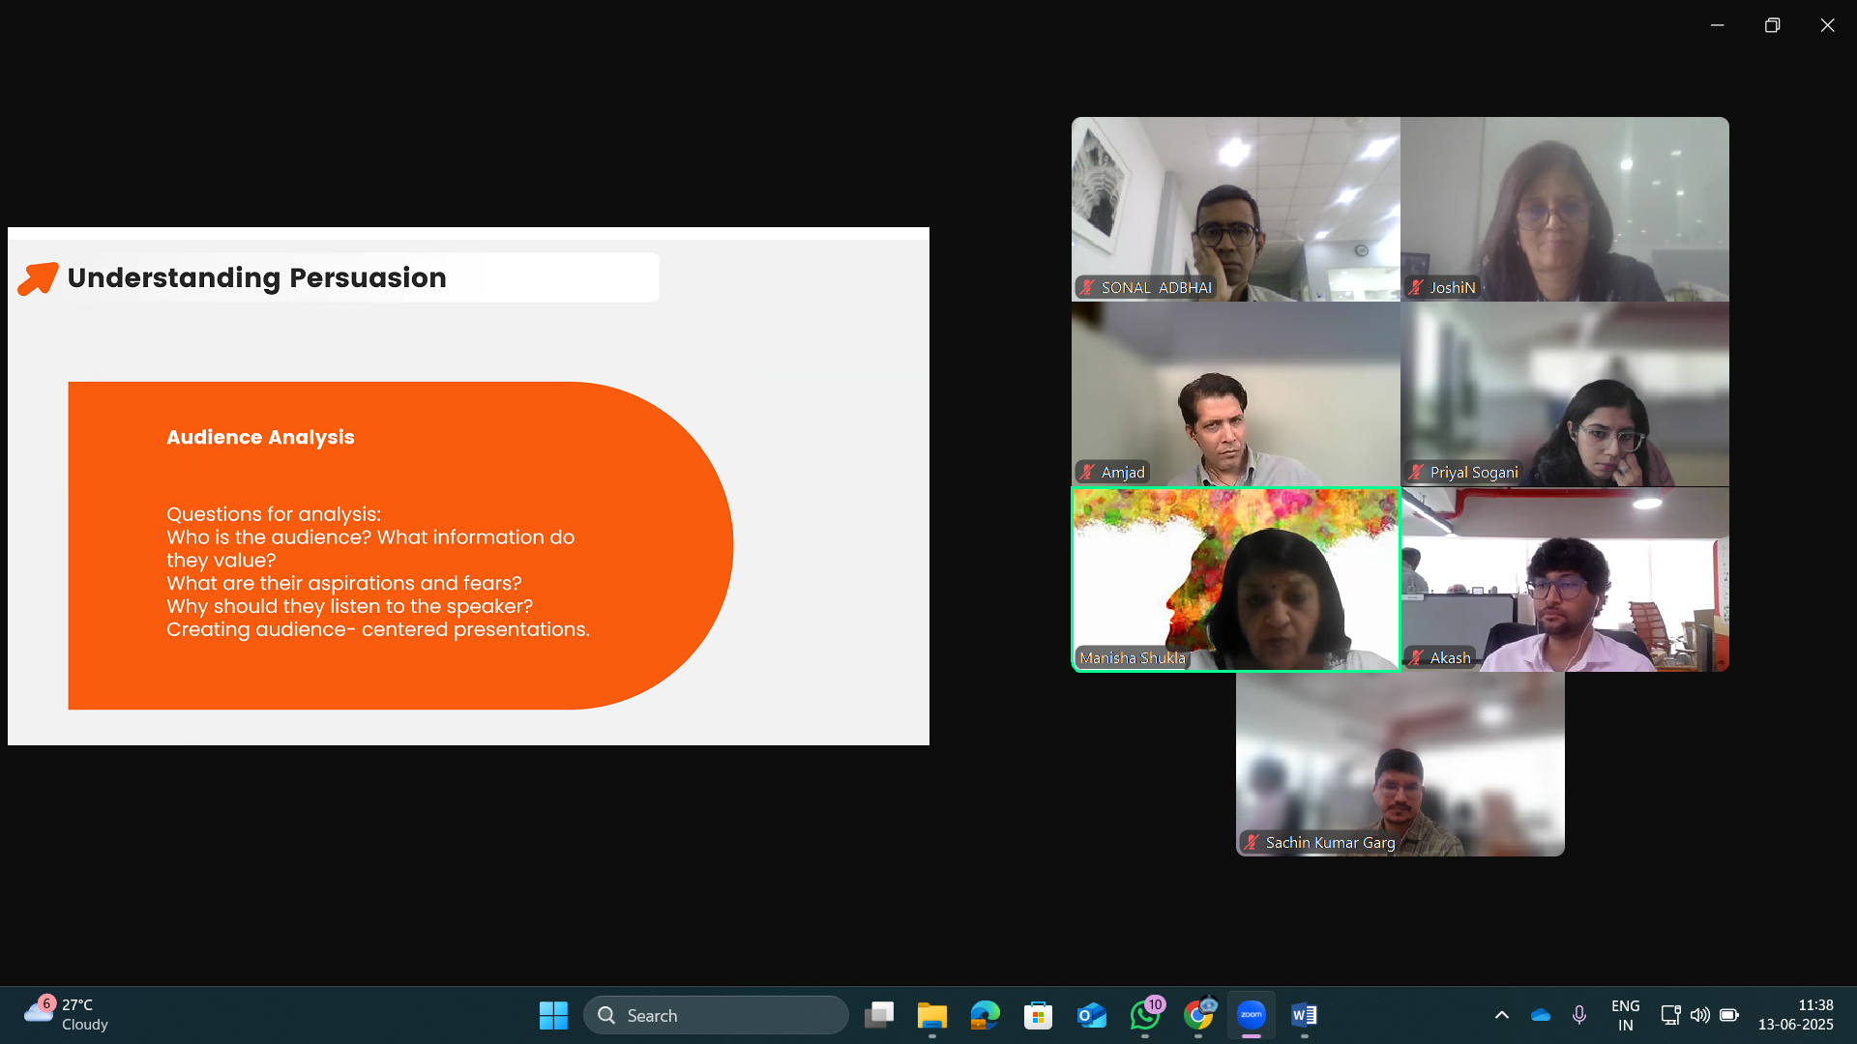1857x1044 pixels.
Task: Click muted mic icon beside SONAL ADBHAI
Action: pos(1087,287)
